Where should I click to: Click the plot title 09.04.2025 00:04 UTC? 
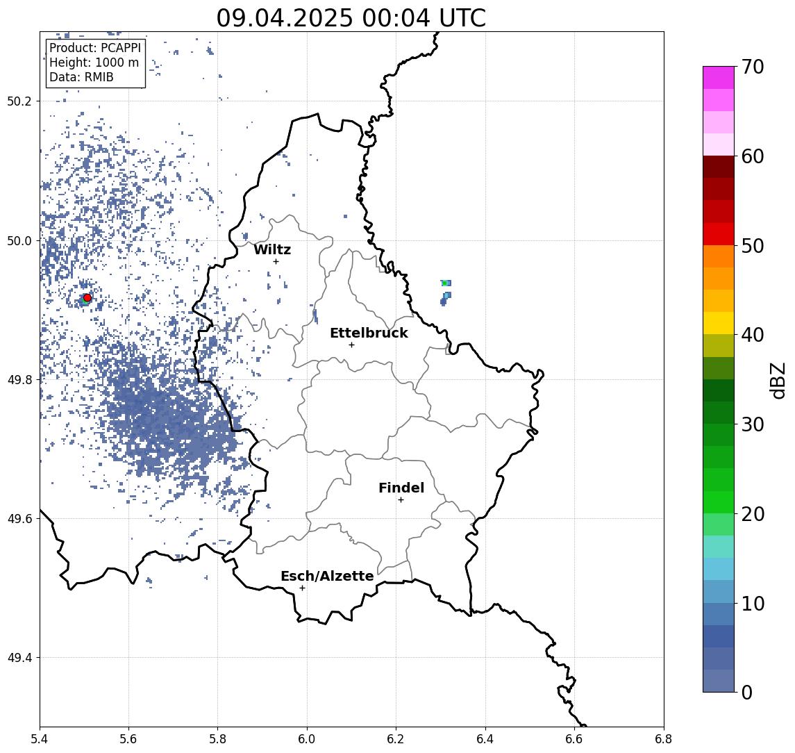351,18
